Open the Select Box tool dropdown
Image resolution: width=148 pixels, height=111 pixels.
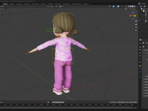coord(3,9)
